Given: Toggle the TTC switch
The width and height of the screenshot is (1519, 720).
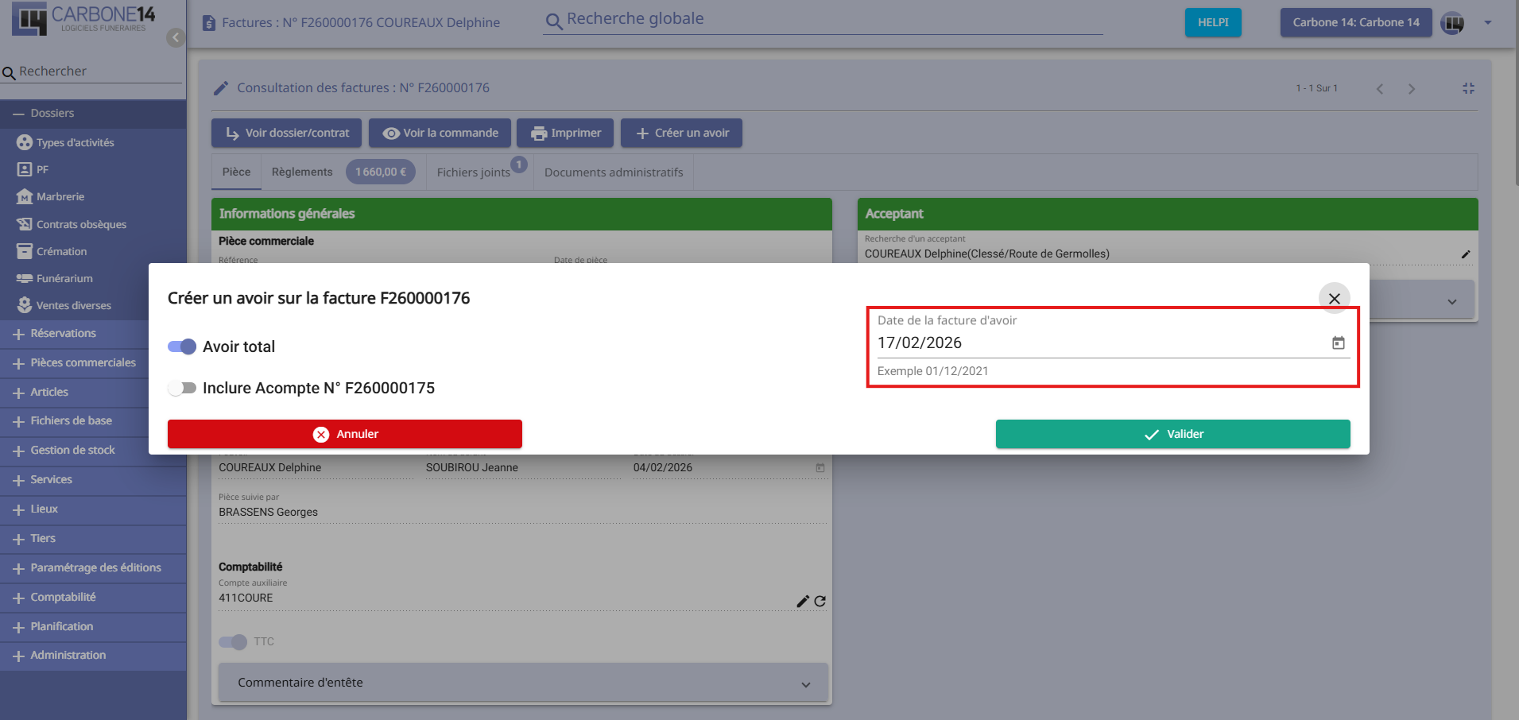Looking at the screenshot, I should click(233, 641).
